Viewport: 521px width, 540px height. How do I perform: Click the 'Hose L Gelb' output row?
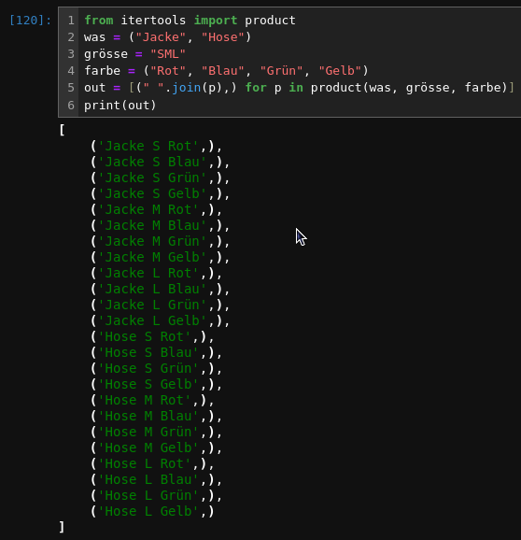tap(153, 511)
